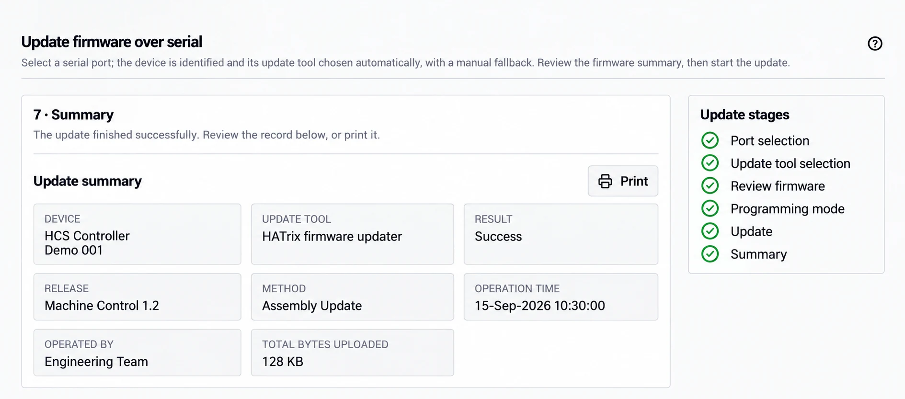The width and height of the screenshot is (905, 399).
Task: Click the checkmark icon beside Port selection
Action: [710, 140]
